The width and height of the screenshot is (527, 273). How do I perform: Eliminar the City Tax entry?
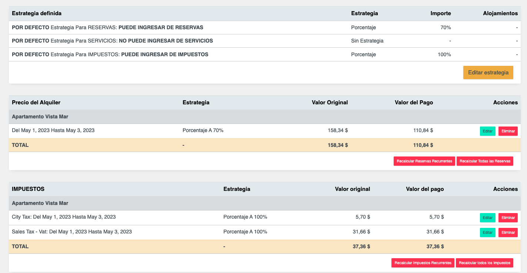click(x=508, y=218)
